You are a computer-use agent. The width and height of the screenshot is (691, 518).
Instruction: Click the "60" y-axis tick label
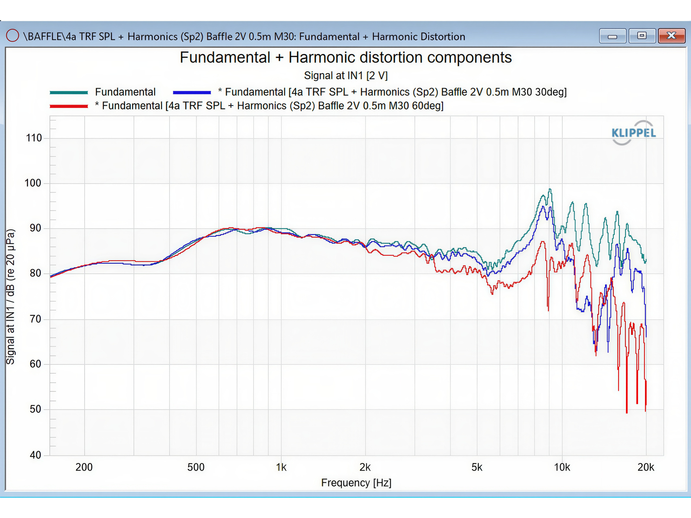point(35,364)
